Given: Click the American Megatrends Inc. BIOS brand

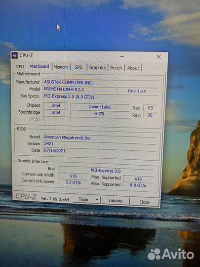Looking at the screenshot, I should (x=99, y=137).
